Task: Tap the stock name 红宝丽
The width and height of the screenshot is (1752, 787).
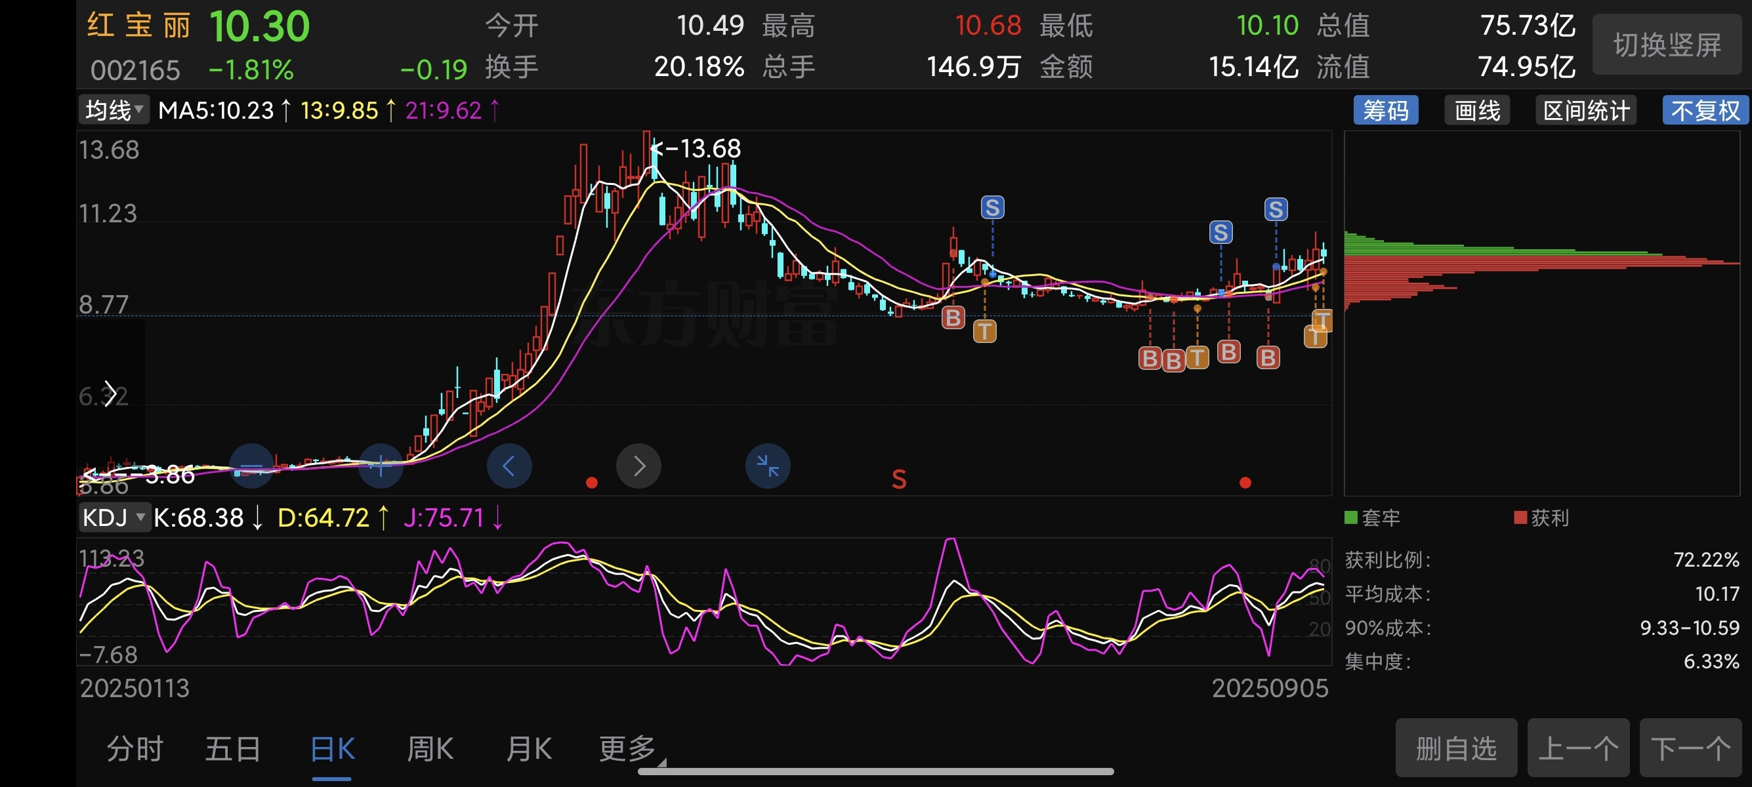Action: tap(138, 26)
